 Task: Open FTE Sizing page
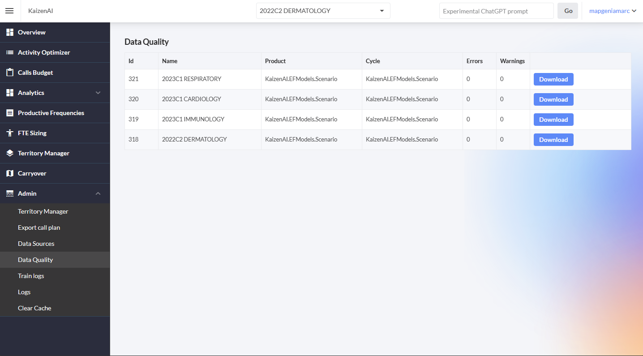point(55,133)
